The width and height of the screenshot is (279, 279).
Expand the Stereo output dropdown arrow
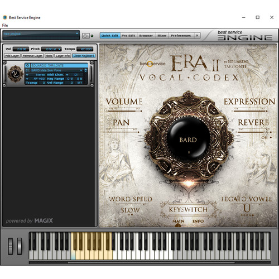(x=27, y=75)
